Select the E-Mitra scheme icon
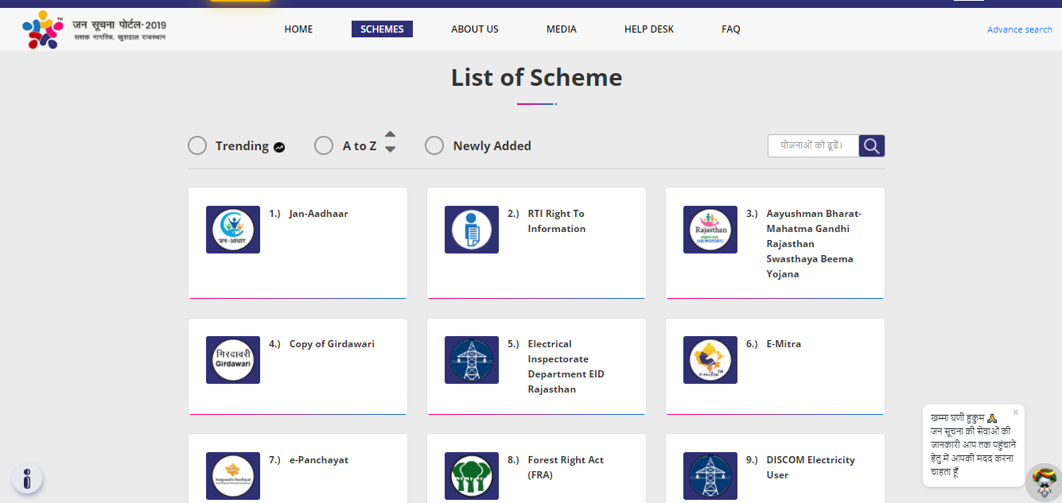 [710, 360]
